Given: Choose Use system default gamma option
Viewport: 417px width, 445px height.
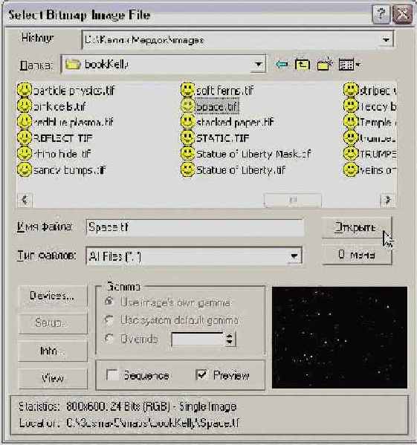Looking at the screenshot, I should tap(109, 320).
